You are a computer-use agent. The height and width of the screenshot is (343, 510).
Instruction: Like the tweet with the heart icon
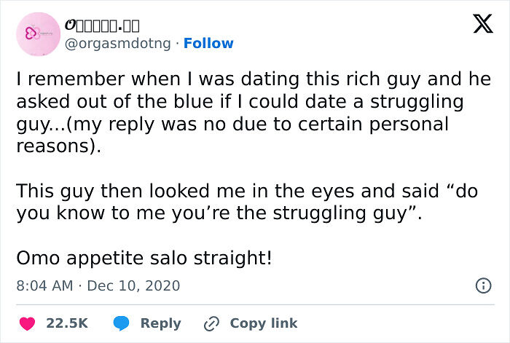coord(26,323)
